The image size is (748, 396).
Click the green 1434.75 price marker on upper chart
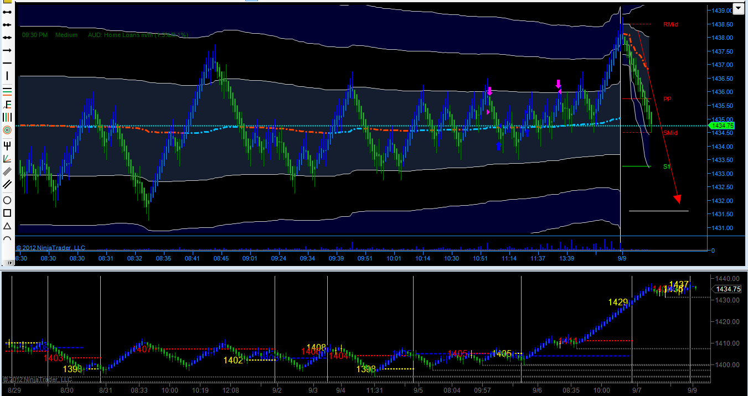click(721, 126)
